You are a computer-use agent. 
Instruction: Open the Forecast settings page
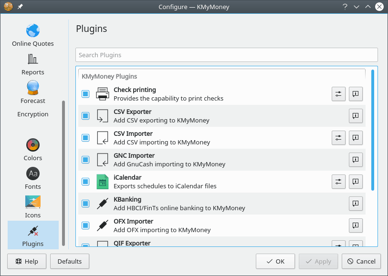coord(33,92)
